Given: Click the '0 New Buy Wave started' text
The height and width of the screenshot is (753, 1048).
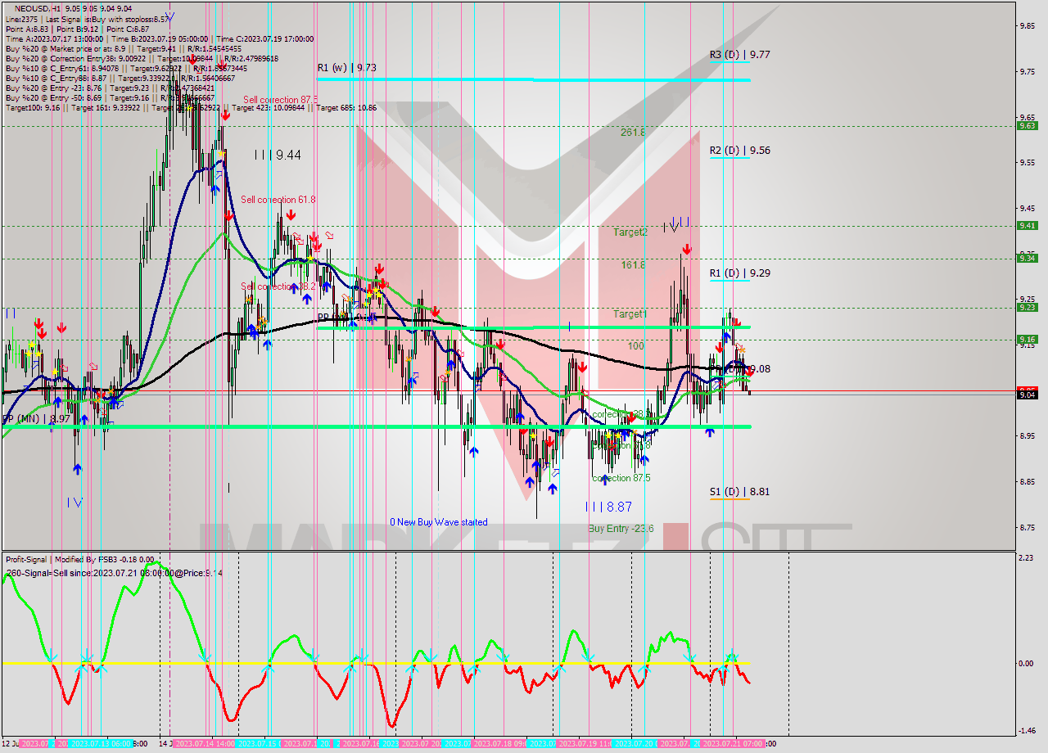Looking at the screenshot, I should 439,522.
